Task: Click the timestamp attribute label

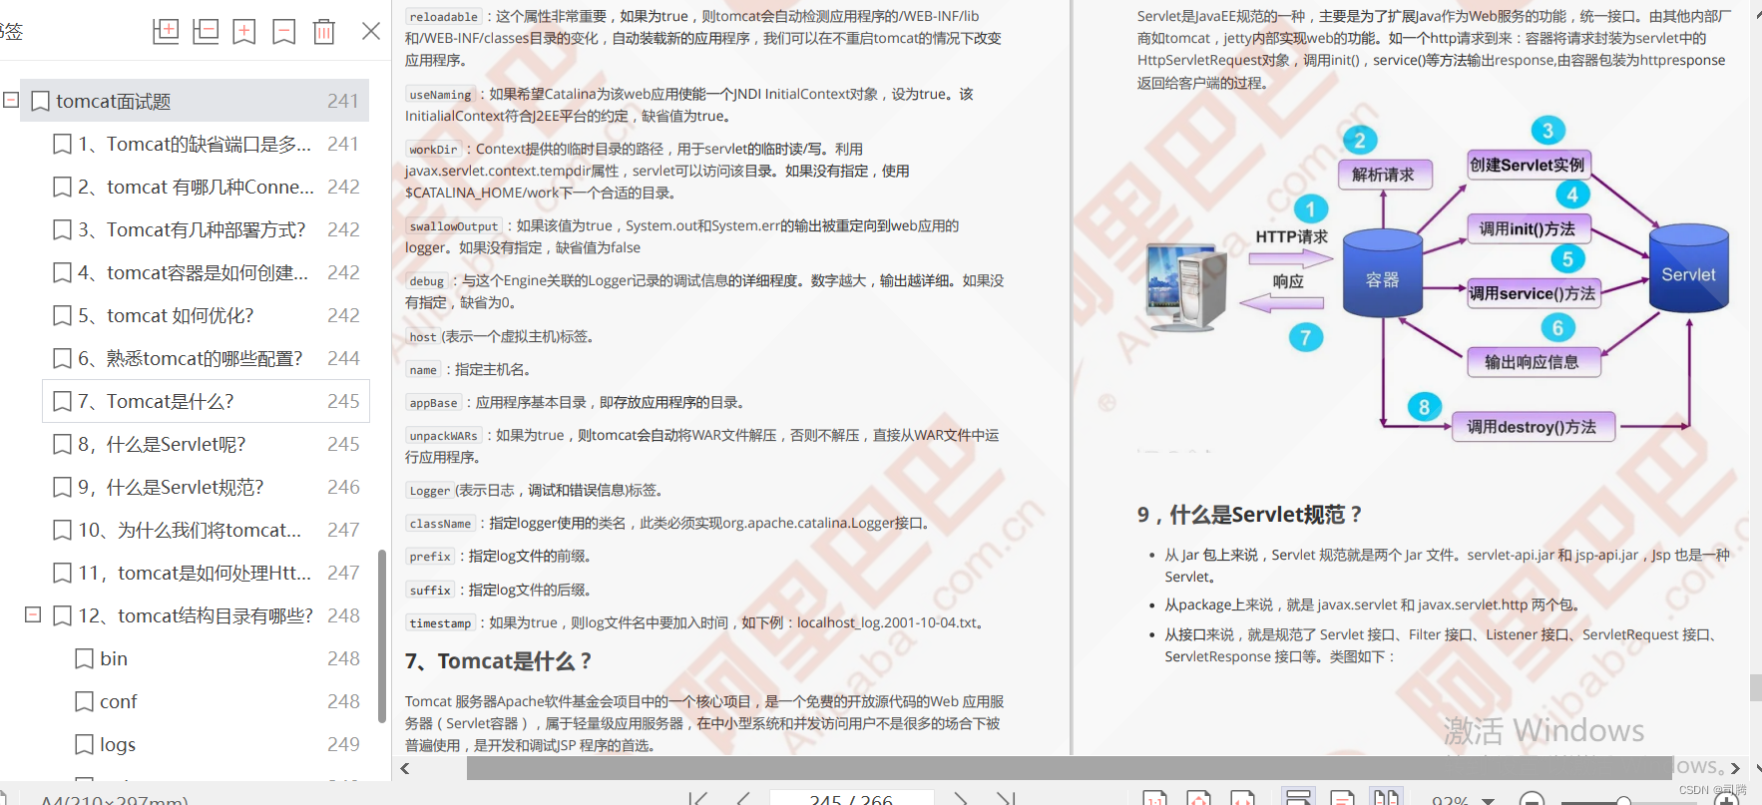Action: tap(440, 623)
